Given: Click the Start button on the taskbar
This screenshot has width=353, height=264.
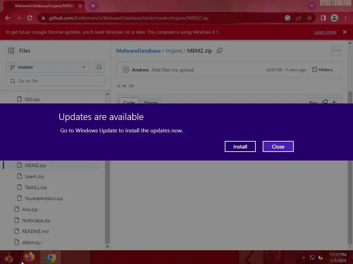Looking at the screenshot, I should pos(9,257).
